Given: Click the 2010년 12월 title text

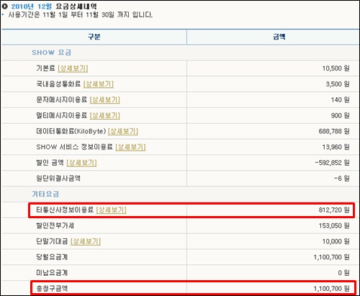Looking at the screenshot, I should [x=32, y=6].
